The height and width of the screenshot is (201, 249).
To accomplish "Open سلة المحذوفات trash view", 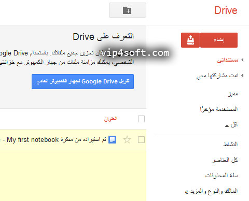I will (x=222, y=176).
